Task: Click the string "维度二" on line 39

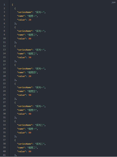Action: pyautogui.click(x=32, y=148)
